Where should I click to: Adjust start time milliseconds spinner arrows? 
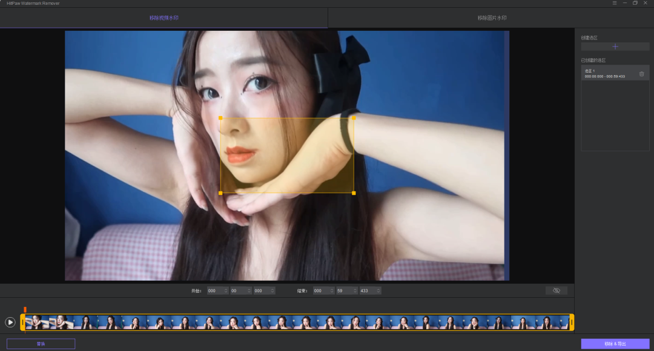click(x=272, y=291)
